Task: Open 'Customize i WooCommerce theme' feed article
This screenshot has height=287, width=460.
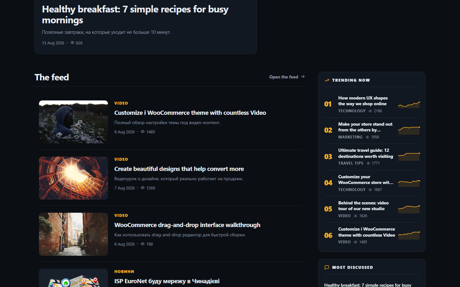Action: tap(190, 113)
